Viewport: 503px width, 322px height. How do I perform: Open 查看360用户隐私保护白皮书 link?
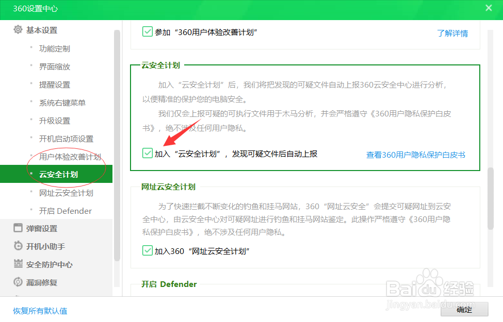pyautogui.click(x=416, y=155)
